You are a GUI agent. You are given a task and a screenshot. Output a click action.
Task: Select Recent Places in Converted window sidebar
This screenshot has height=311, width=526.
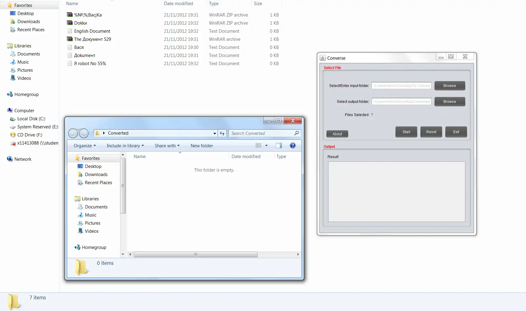98,183
